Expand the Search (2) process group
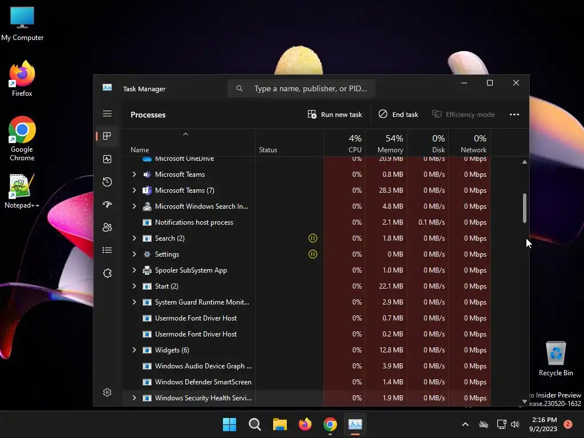 (134, 238)
